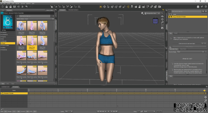This screenshot has width=208, height=113.
Task: Click the Render camera icon in toolbar
Action: click(159, 7)
